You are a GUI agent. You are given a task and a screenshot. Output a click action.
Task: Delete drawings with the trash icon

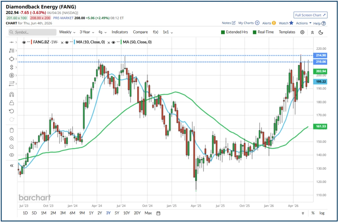12,130
